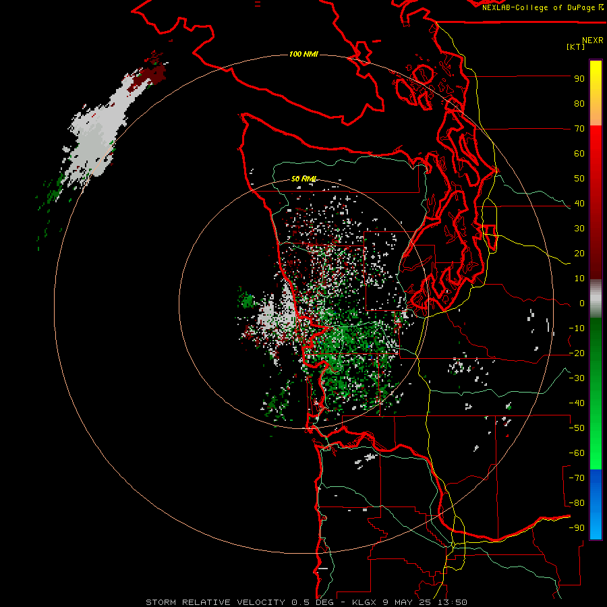Select the -90 value on the velocity scale

coord(577,528)
